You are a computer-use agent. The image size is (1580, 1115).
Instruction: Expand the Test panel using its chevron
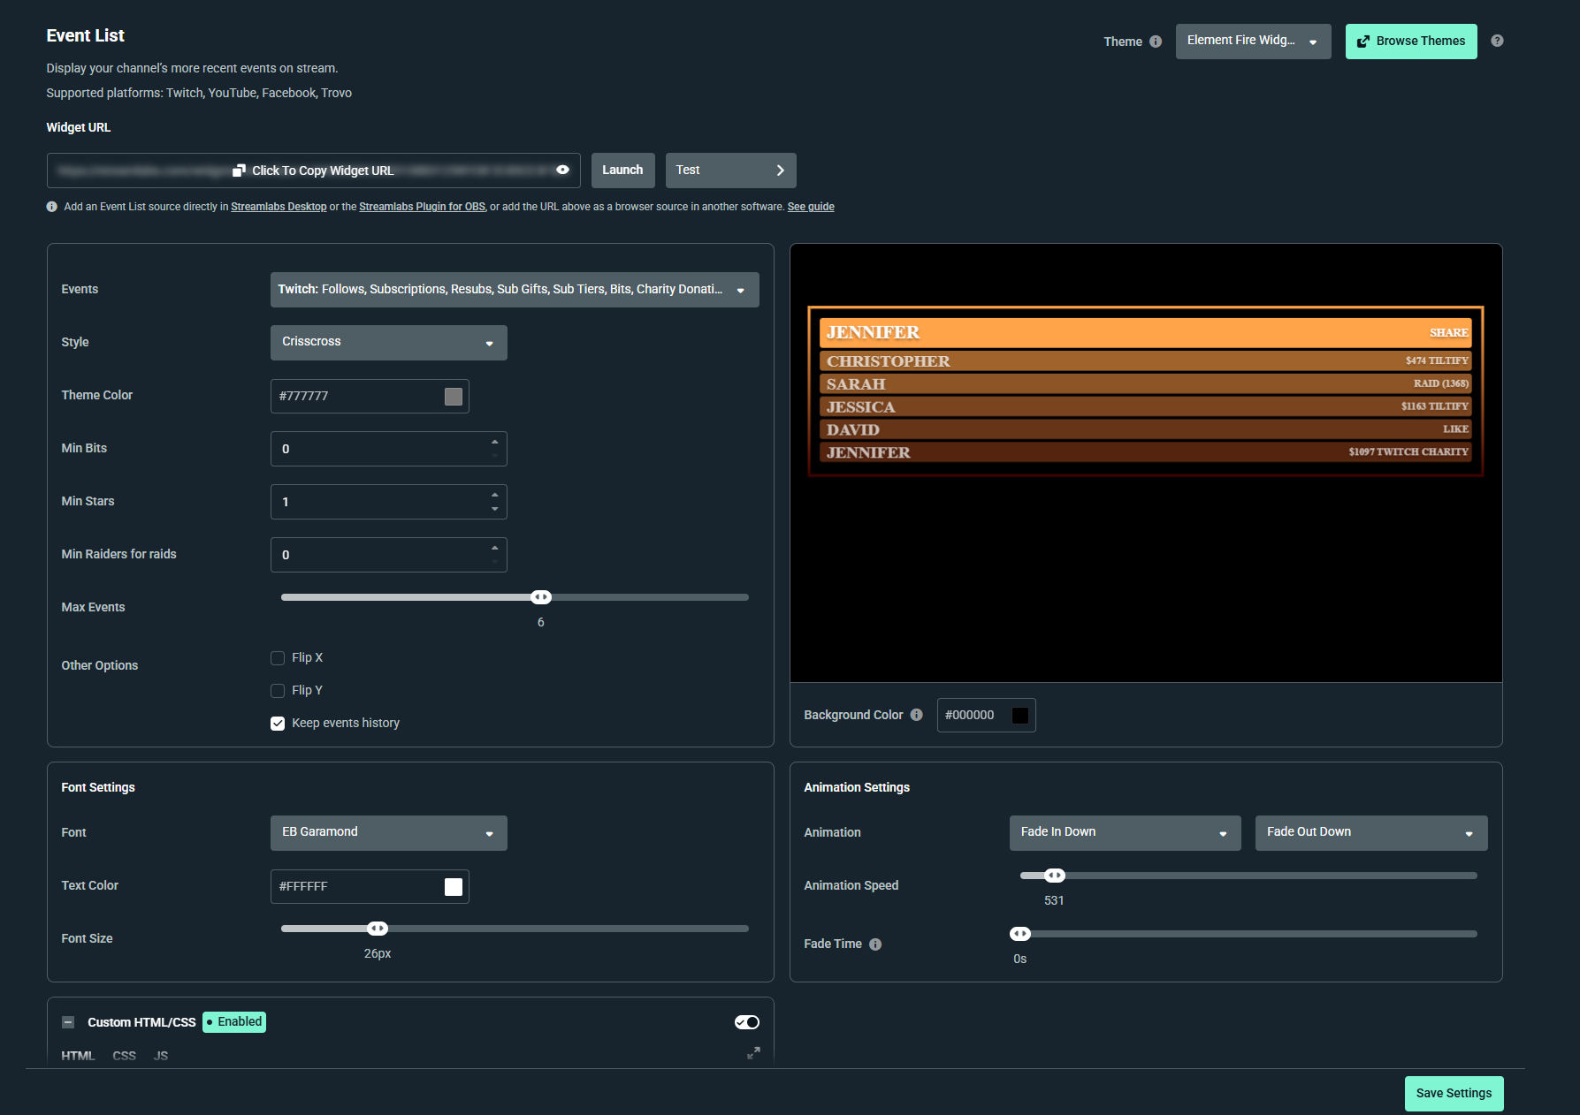pyautogui.click(x=780, y=170)
